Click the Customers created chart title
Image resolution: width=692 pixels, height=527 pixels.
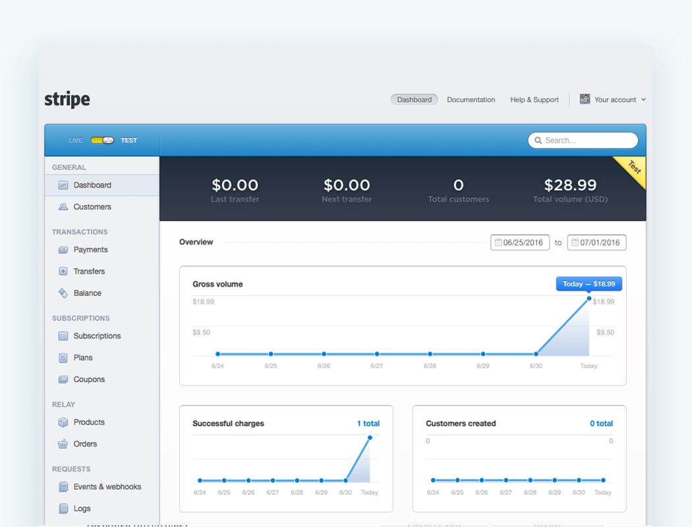pyautogui.click(x=461, y=424)
